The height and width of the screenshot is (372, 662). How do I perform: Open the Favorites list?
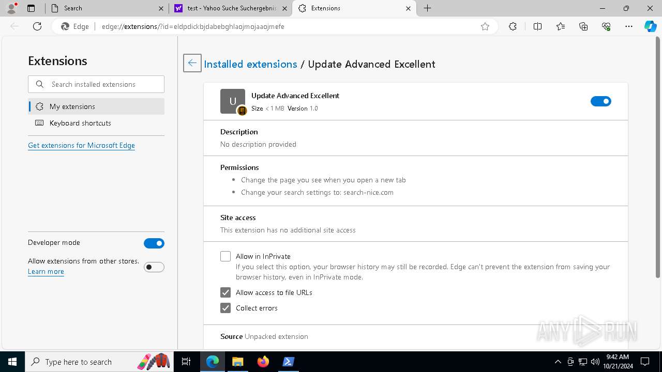pos(561,26)
